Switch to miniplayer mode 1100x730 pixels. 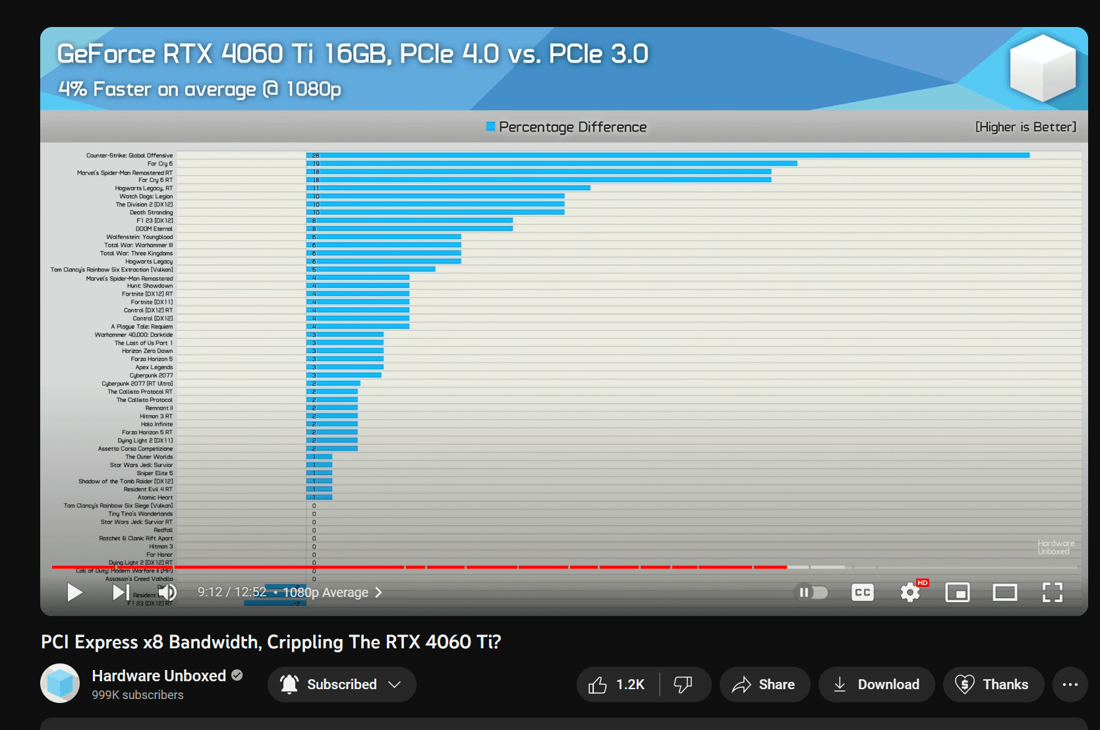957,592
